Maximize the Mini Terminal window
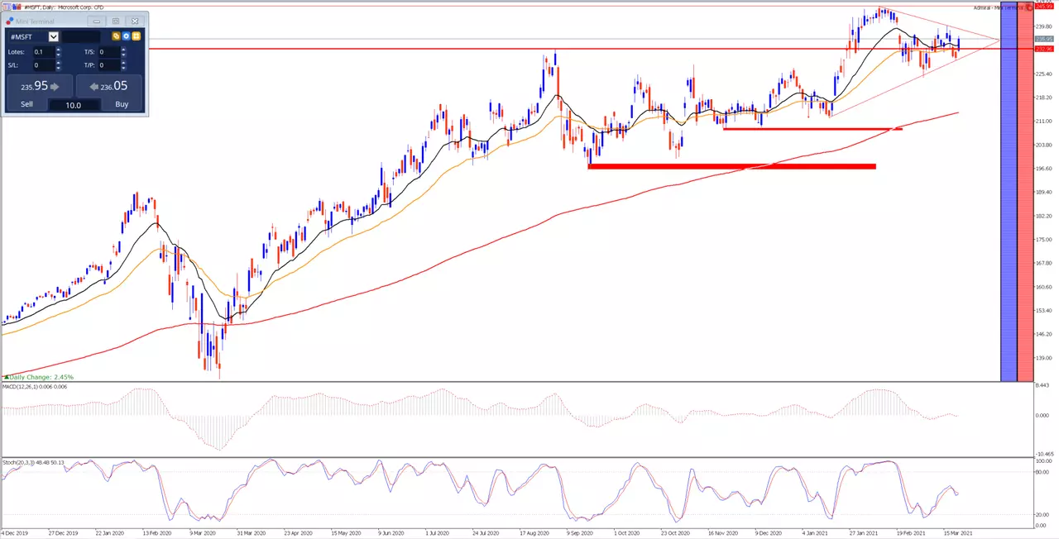The height and width of the screenshot is (539, 1059). coord(116,21)
